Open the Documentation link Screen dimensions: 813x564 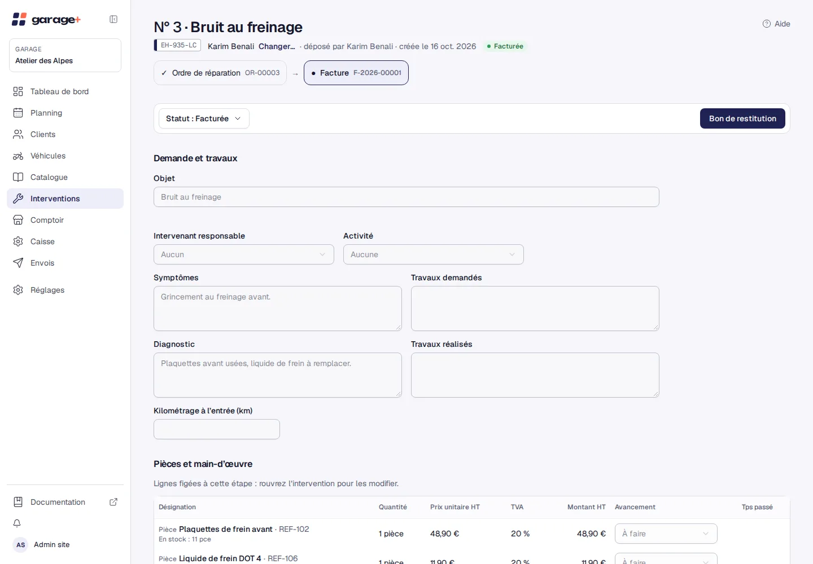(65, 502)
